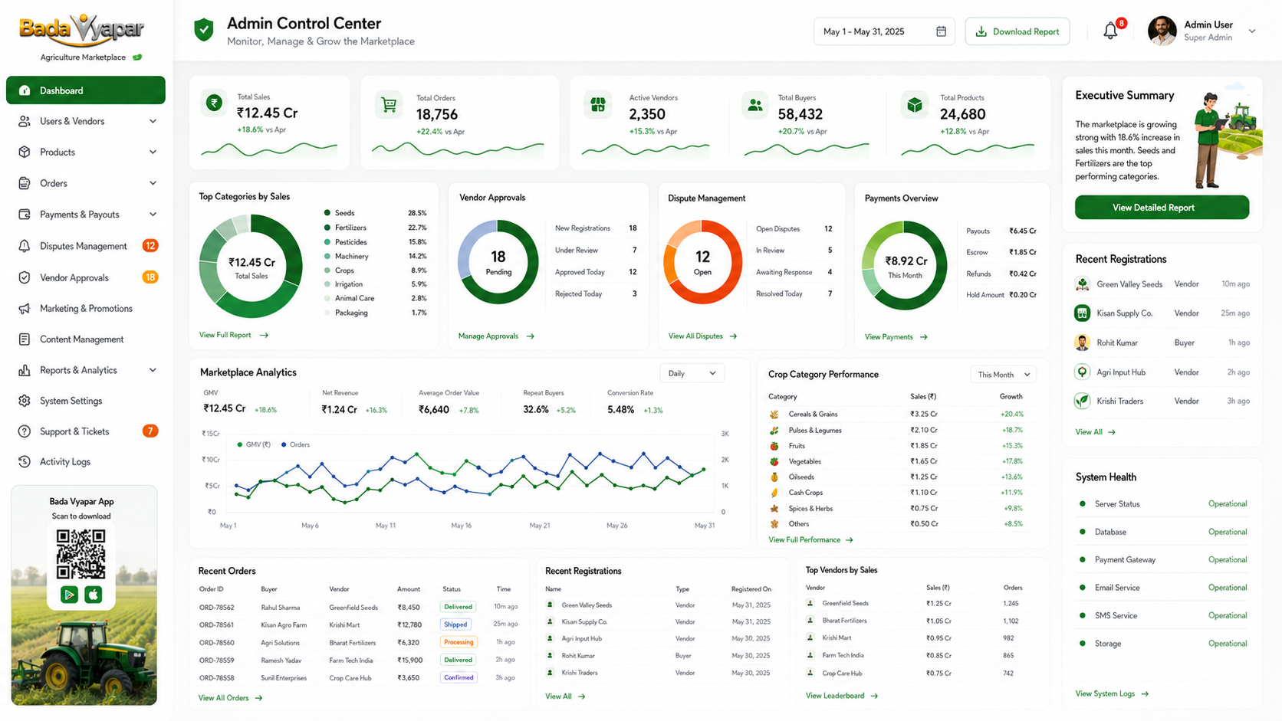Select Dashboard in the sidebar
Screen dimensions: 1282x721
tap(86, 90)
